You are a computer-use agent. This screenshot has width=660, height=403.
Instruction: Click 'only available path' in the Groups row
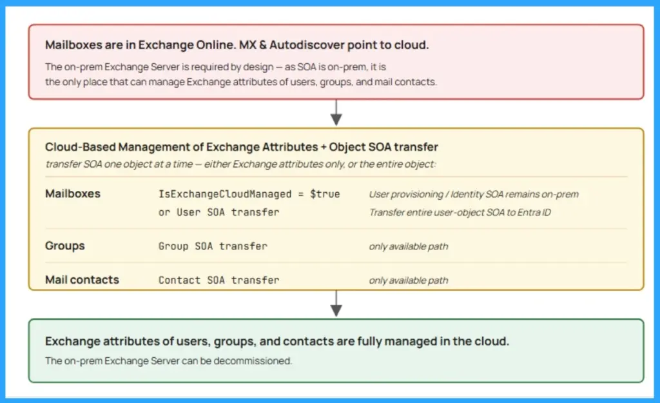coord(408,246)
